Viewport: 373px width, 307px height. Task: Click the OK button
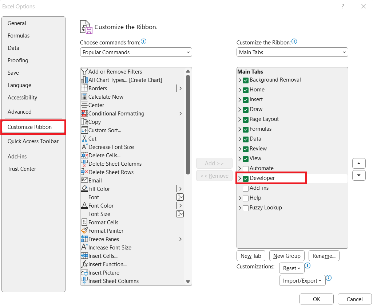316,299
